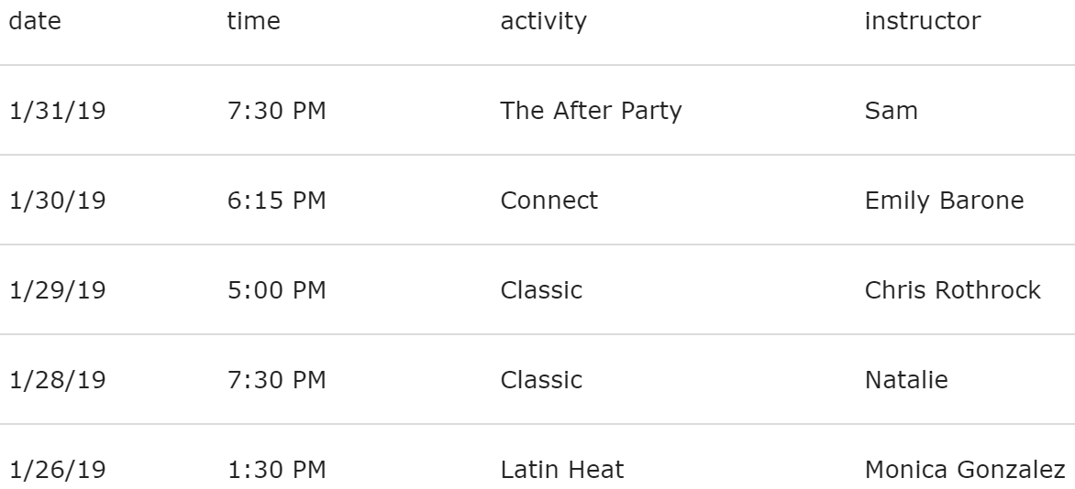
Task: Select the Connect activity cell
Action: (549, 201)
